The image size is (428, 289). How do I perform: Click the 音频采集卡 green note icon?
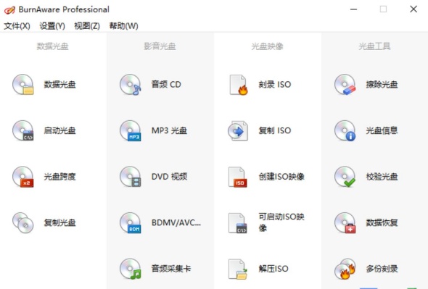[x=130, y=269]
